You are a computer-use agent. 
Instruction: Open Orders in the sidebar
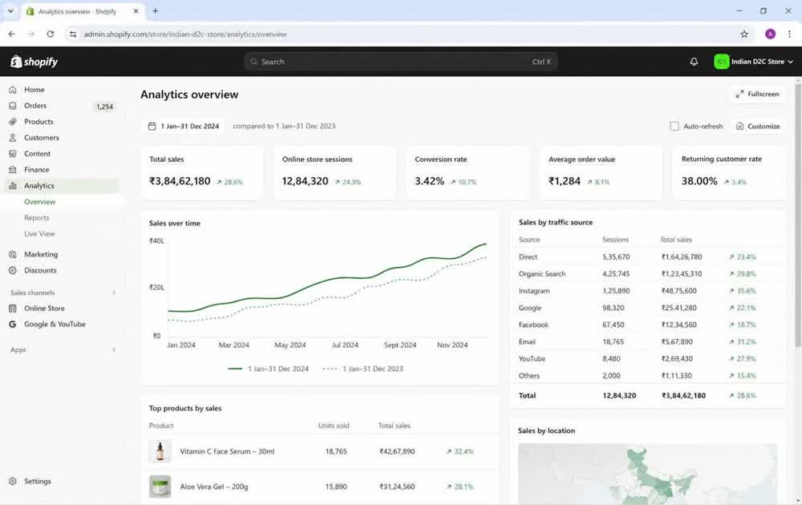[62, 105]
